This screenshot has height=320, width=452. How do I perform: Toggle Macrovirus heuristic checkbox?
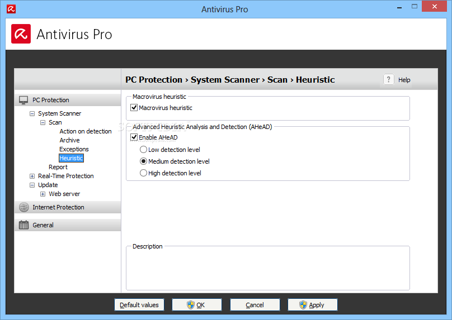click(134, 108)
